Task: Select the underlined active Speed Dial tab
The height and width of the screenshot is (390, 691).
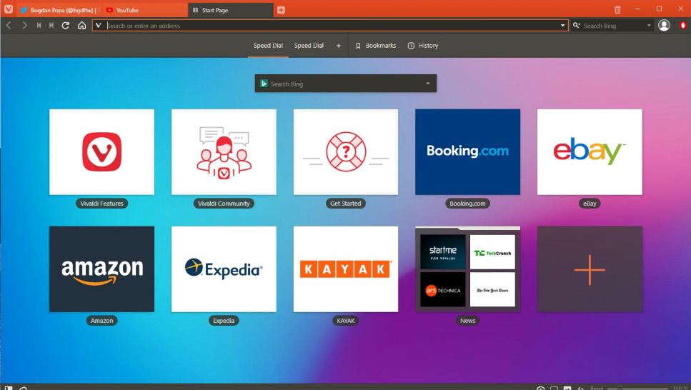Action: [268, 46]
